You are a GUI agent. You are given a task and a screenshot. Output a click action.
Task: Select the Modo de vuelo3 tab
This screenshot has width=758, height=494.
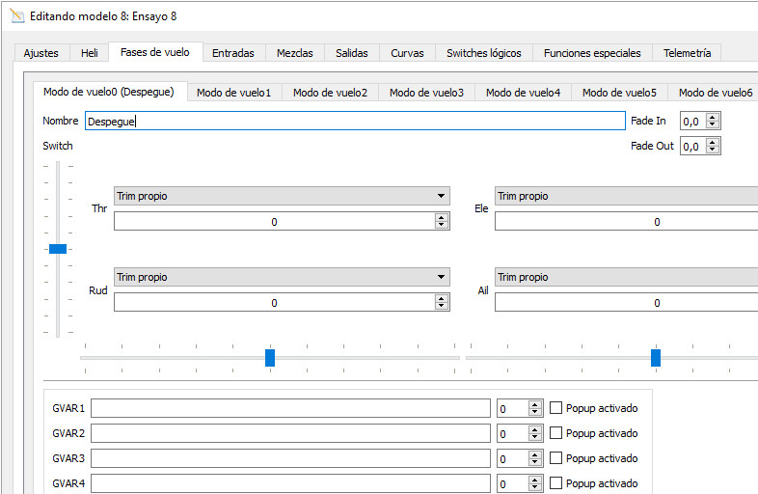(426, 93)
